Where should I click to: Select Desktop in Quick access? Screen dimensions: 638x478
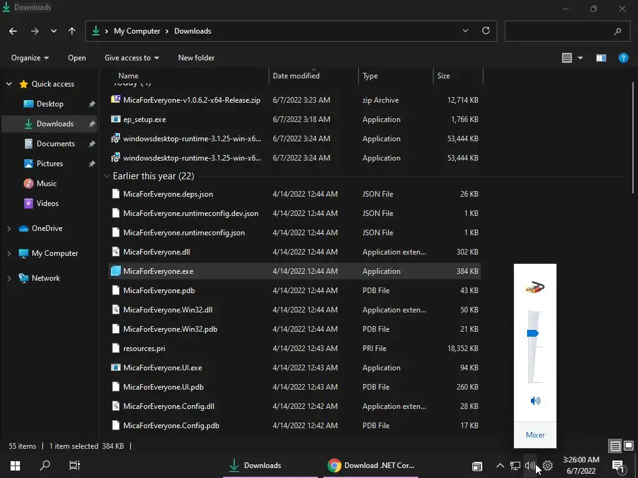[x=50, y=104]
